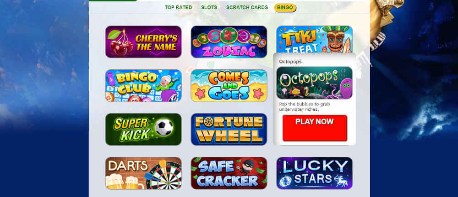
Task: Open the Darts game tile
Action: click(143, 173)
